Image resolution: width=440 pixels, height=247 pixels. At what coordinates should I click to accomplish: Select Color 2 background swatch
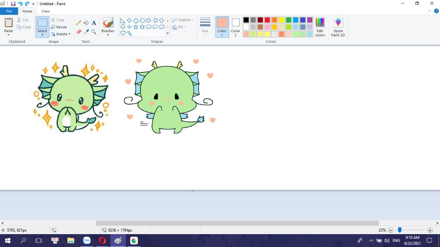235,27
